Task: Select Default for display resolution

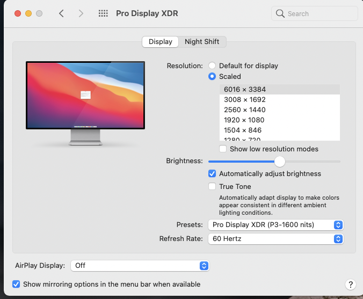Action: tap(212, 65)
